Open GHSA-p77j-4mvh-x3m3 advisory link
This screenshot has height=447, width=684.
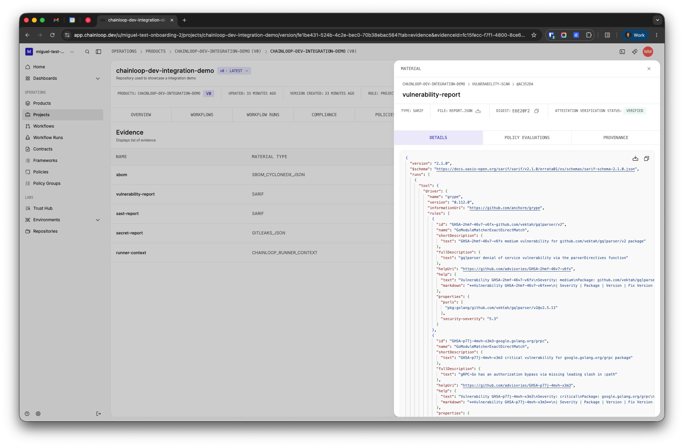coord(517,386)
